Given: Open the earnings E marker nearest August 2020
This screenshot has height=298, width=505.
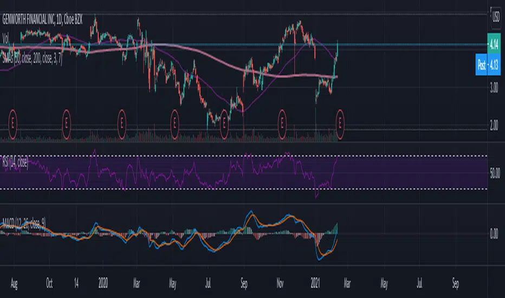Looking at the screenshot, I should tap(224, 124).
